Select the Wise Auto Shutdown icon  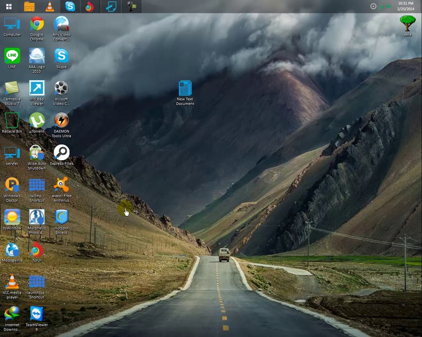coord(37,157)
